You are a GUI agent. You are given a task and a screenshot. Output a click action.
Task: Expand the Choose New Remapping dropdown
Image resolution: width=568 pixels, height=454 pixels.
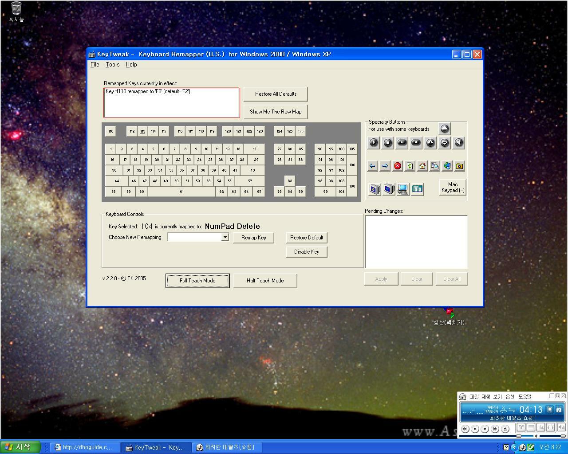pos(225,237)
